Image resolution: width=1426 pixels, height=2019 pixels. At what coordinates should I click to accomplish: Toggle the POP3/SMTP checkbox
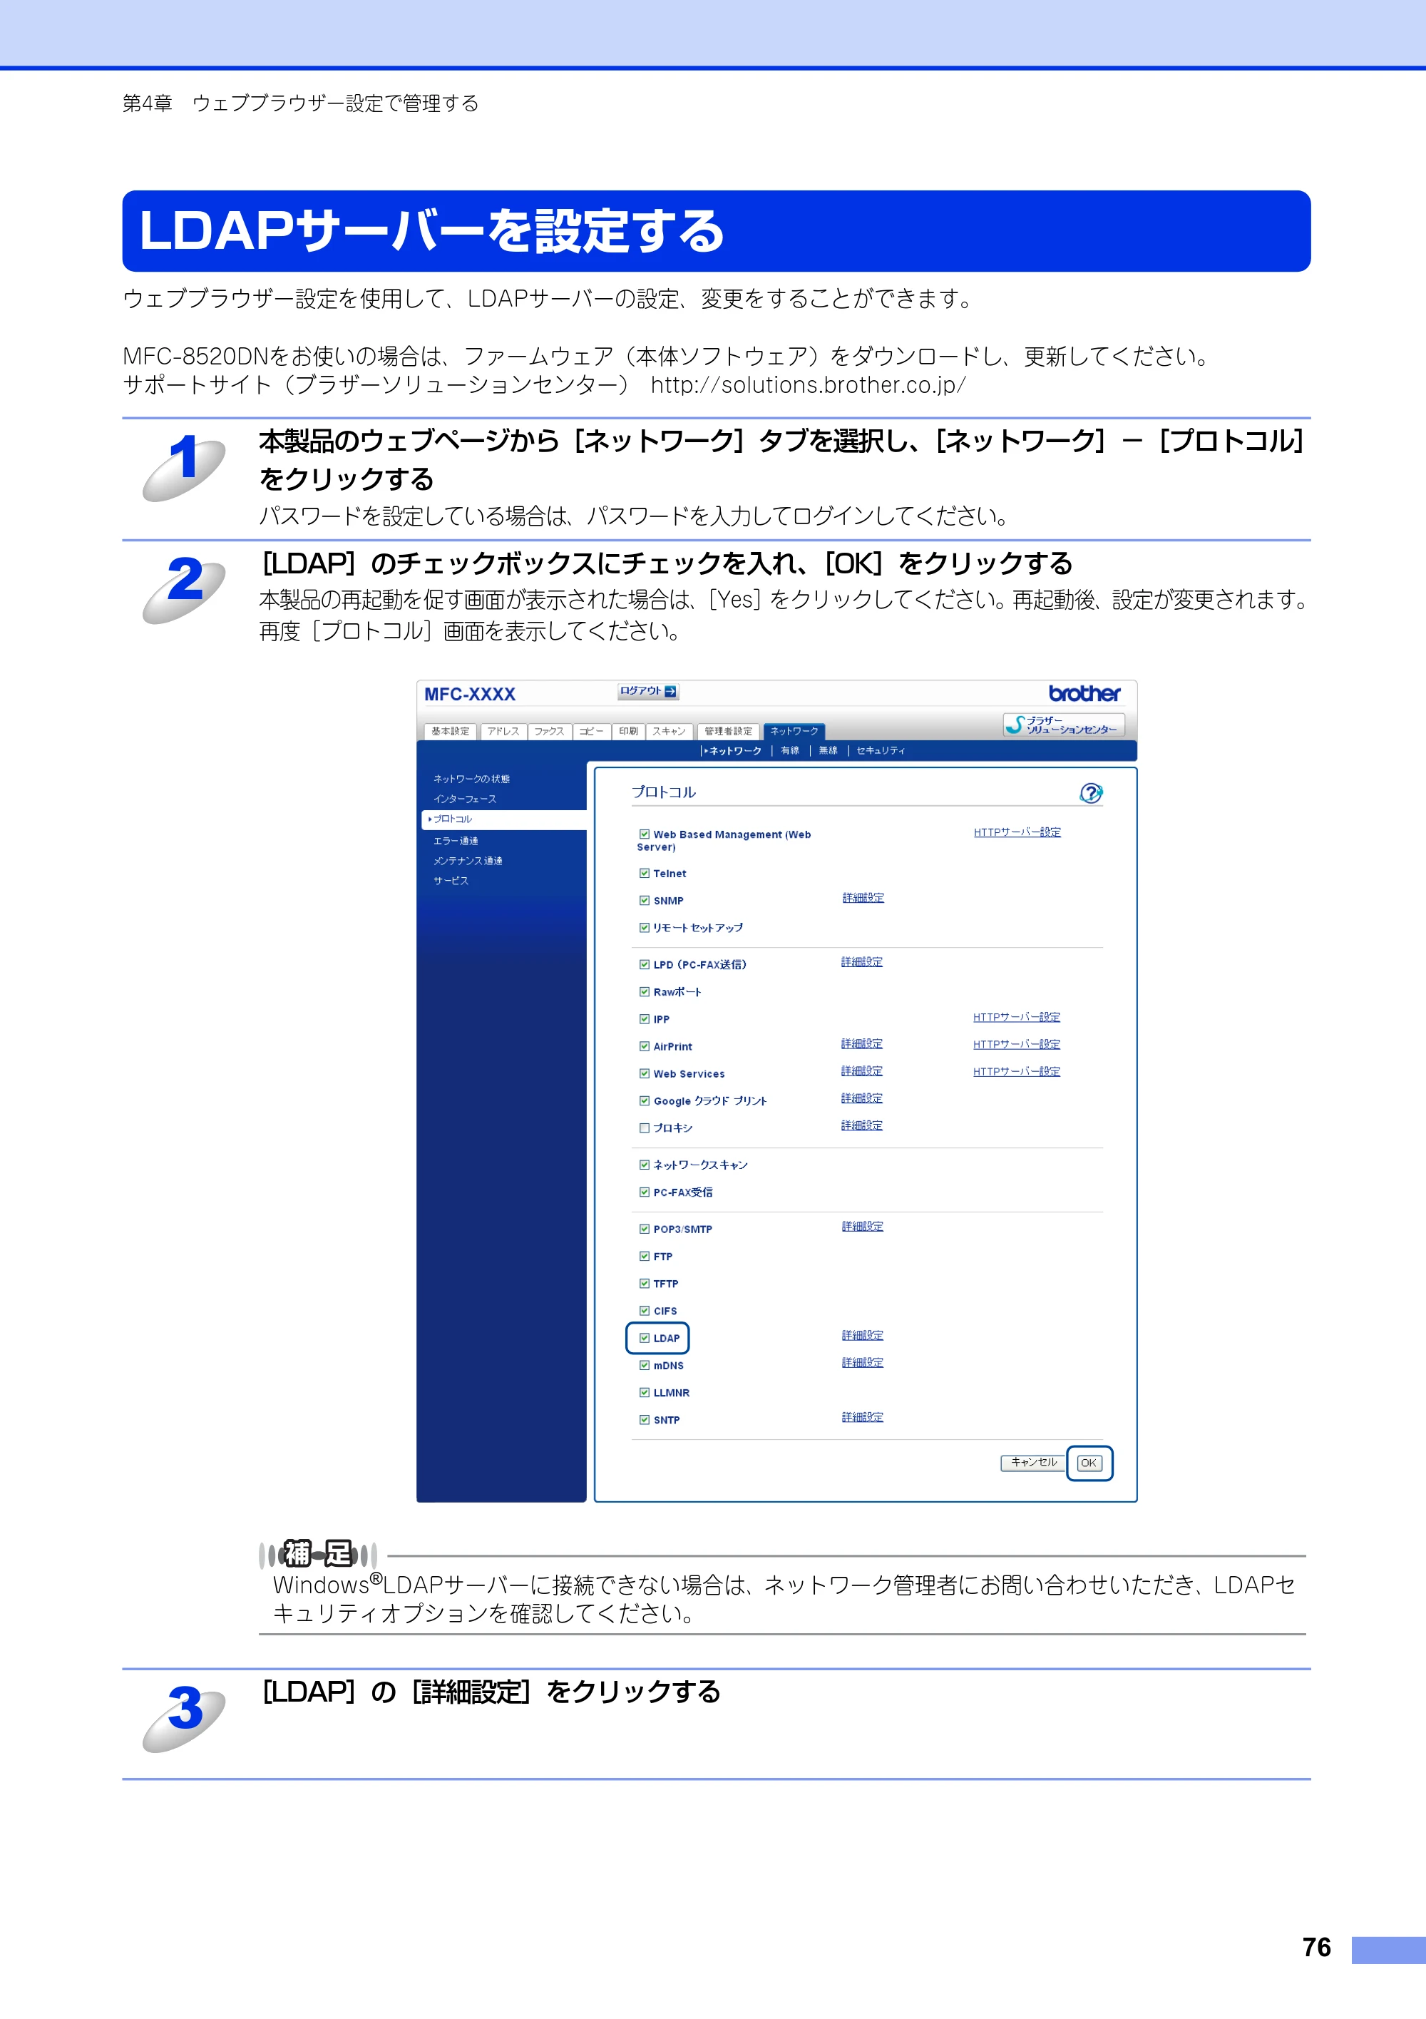[645, 1230]
